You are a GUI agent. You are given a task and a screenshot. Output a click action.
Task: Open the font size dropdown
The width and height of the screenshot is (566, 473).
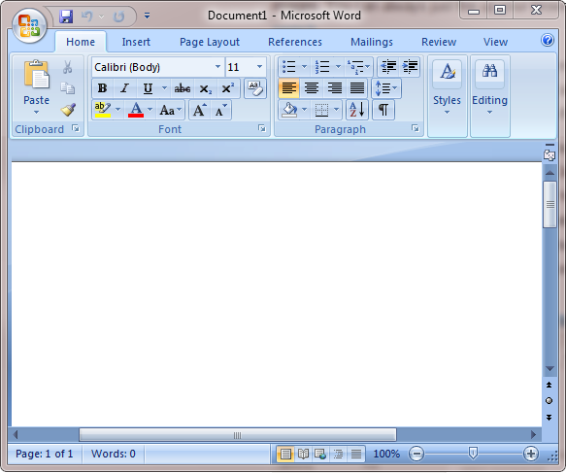tap(259, 67)
